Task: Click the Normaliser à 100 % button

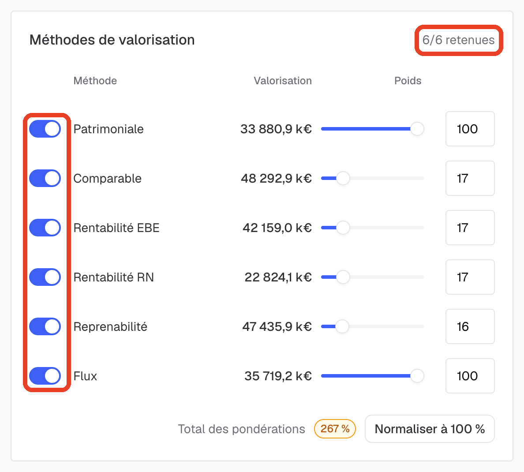Action: point(430,429)
